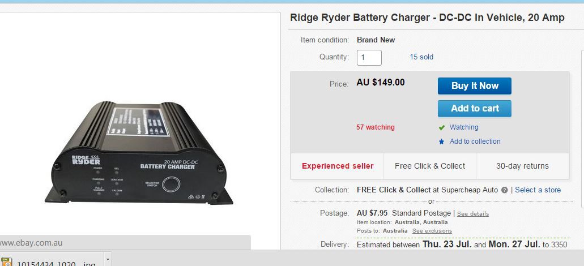
Task: Select the 30-day returns cell
Action: tap(522, 166)
